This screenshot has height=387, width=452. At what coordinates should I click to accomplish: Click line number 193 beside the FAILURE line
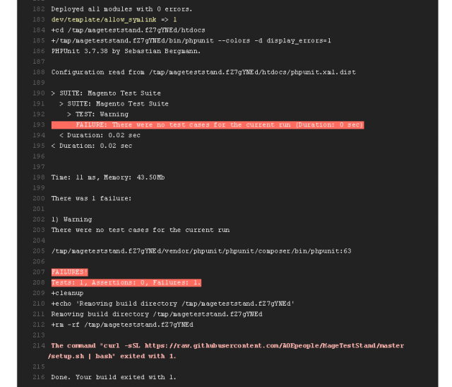point(39,125)
